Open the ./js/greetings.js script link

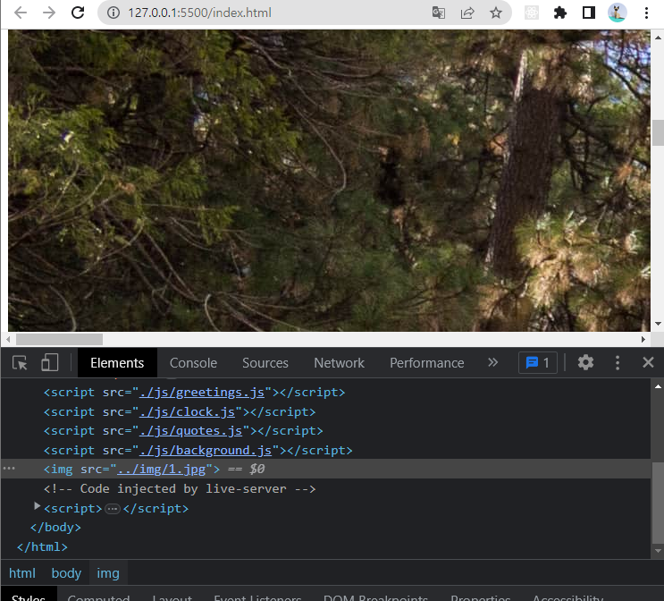click(x=202, y=393)
